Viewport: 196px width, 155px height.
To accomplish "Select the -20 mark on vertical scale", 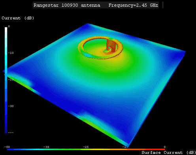I will [x=11, y=79].
